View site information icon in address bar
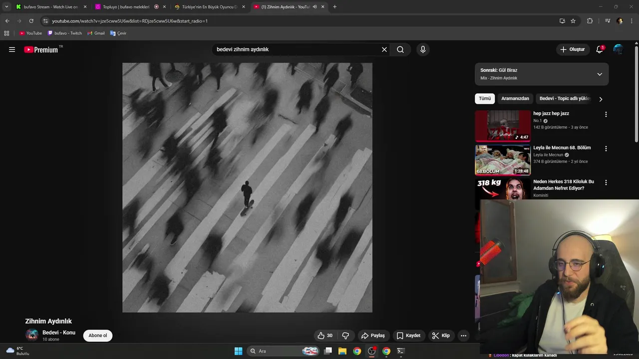The image size is (639, 359). (x=45, y=21)
